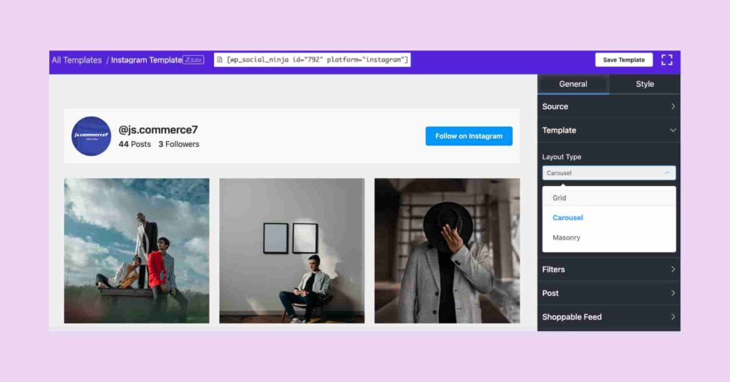Click the fullscreen icon in top bar

pos(667,60)
